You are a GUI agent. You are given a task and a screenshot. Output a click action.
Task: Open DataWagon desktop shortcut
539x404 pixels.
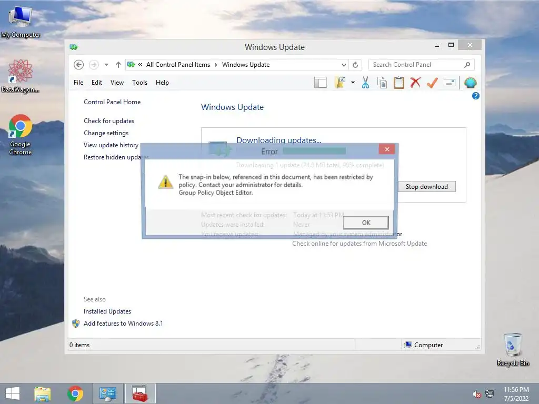click(21, 76)
